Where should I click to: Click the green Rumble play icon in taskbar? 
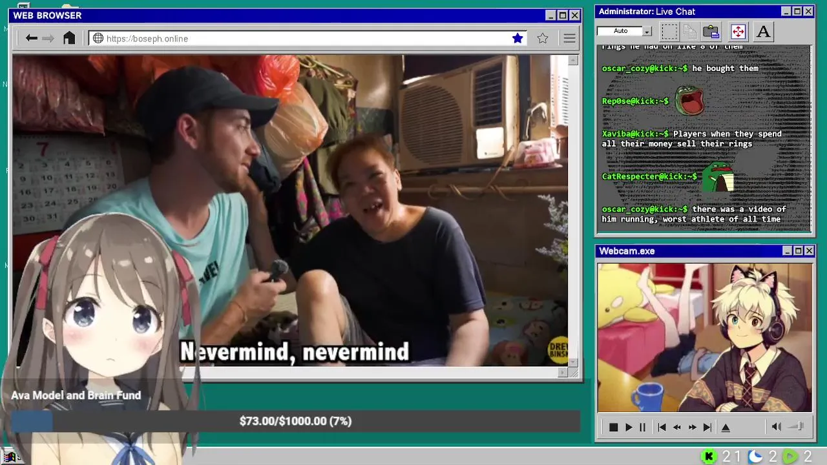coord(790,457)
